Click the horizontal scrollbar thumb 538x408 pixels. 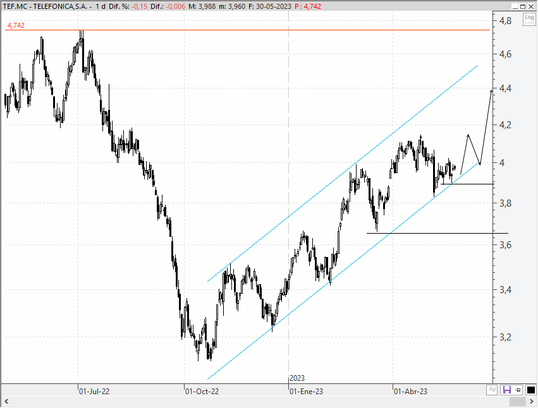point(517,401)
